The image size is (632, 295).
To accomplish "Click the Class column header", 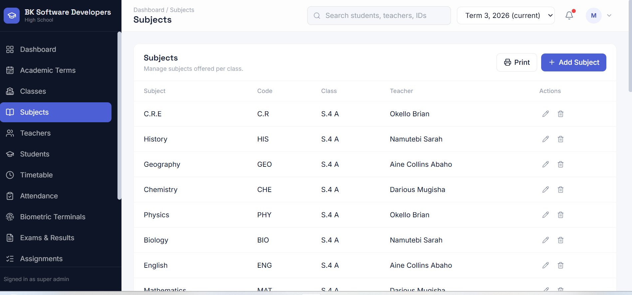I will 329,91.
